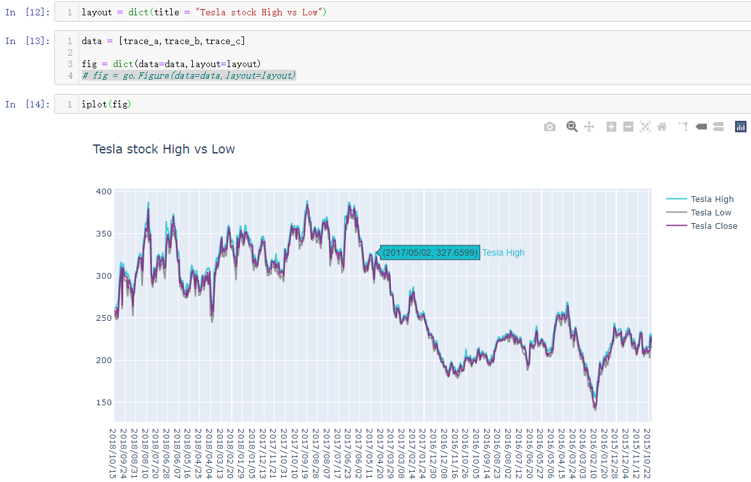Click y-axis tick label 400

coord(104,191)
